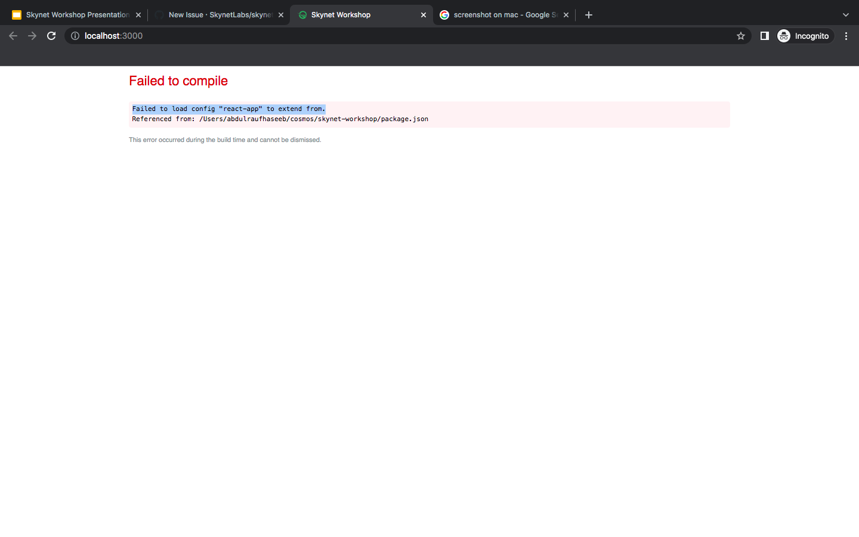
Task: Expand the tab search chevron
Action: [x=845, y=14]
